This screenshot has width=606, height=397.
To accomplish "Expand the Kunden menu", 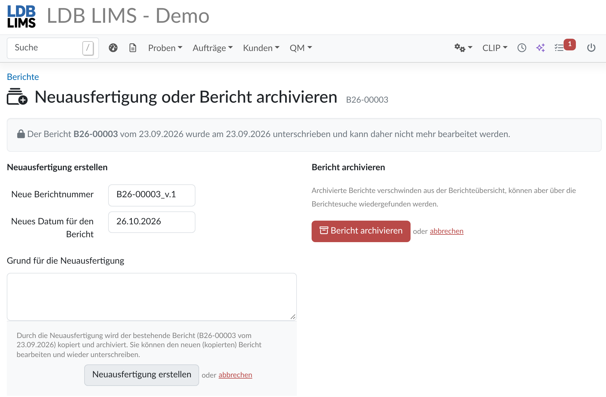I will pyautogui.click(x=261, y=48).
